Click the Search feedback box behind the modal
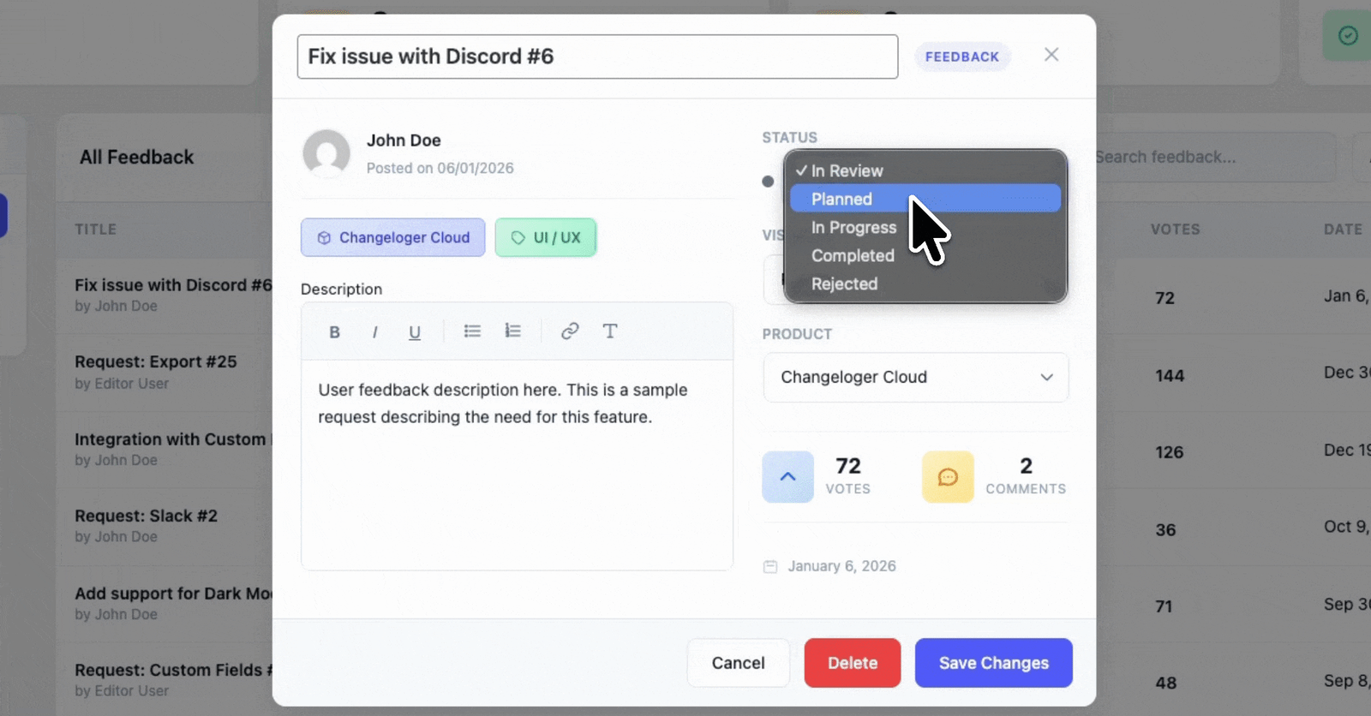Viewport: 1371px width, 716px height. point(1216,157)
